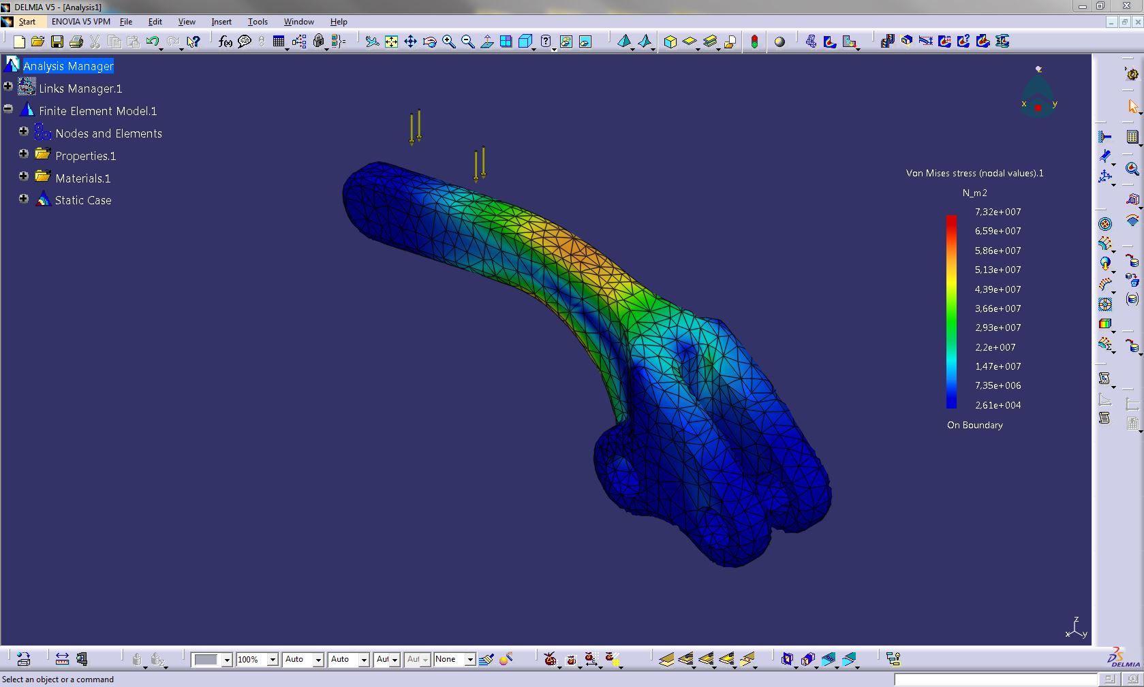Click the traffic light Compute icon
Screen dimensions: 1144x687
coord(754,42)
